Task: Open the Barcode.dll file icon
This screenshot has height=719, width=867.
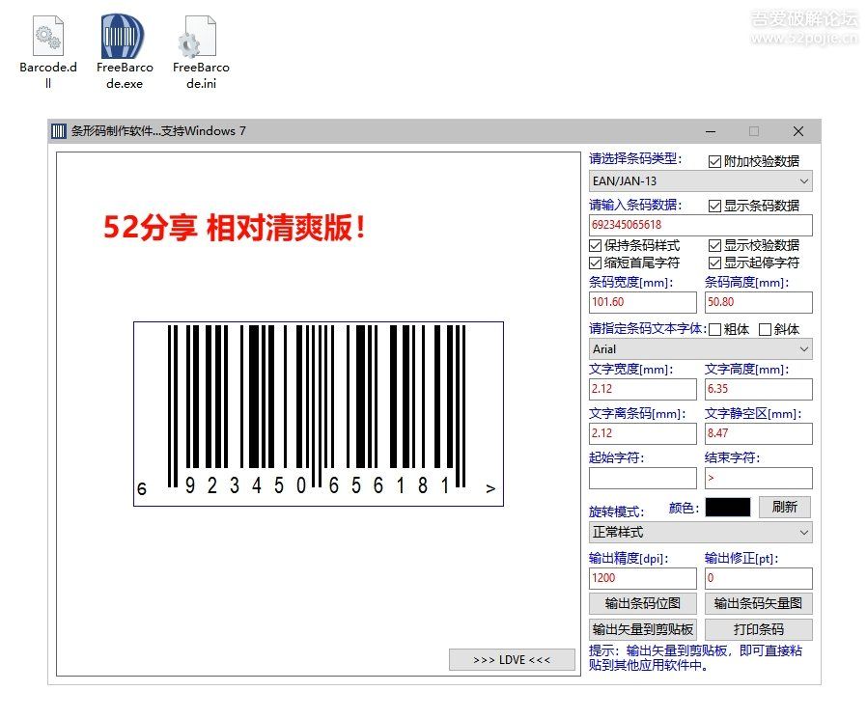Action: click(x=47, y=37)
